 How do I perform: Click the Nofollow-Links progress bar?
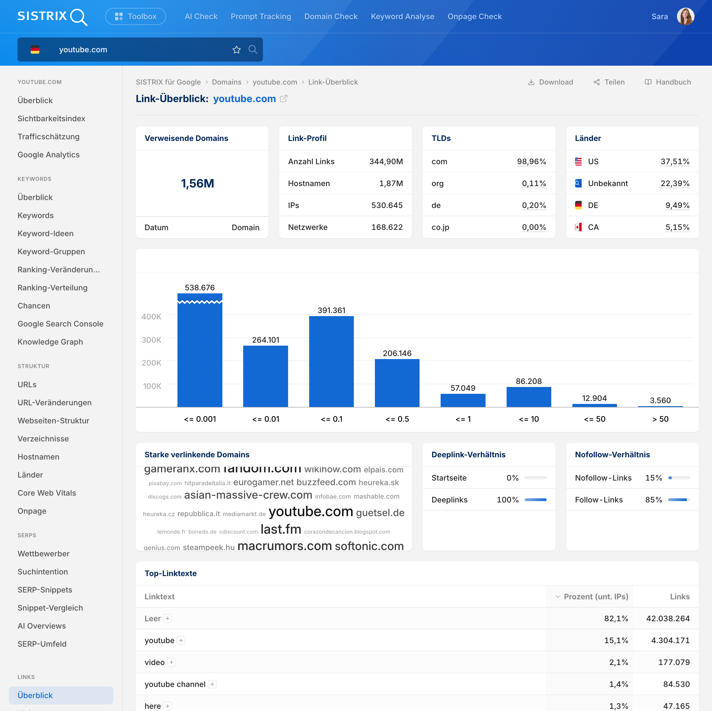679,478
